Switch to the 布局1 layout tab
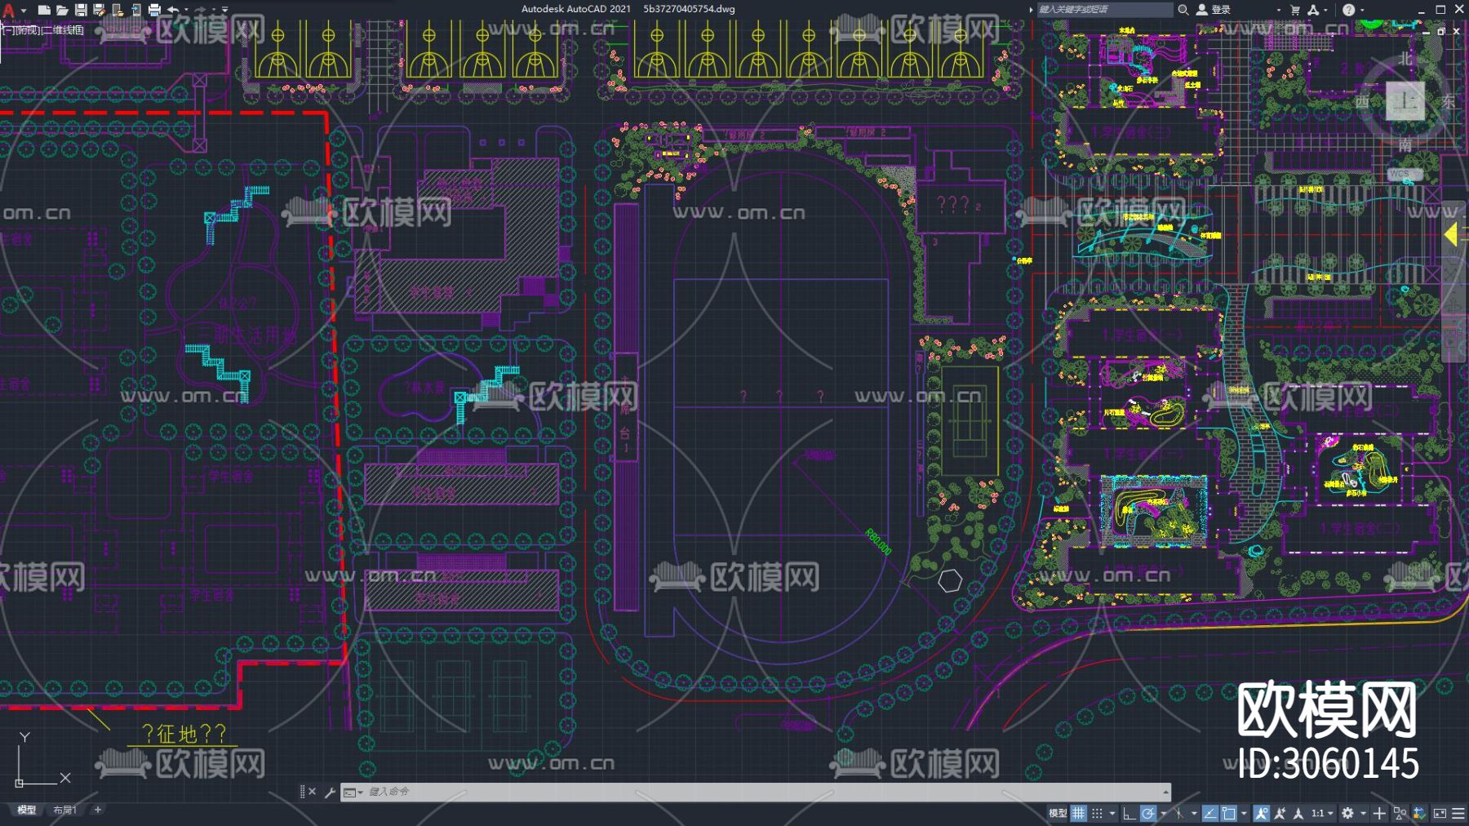 tap(64, 810)
